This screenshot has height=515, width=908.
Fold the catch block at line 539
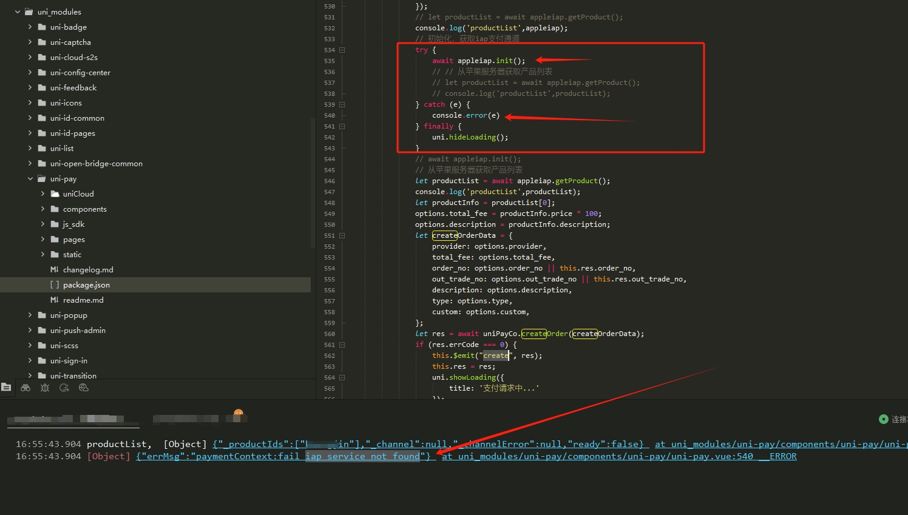pyautogui.click(x=342, y=104)
